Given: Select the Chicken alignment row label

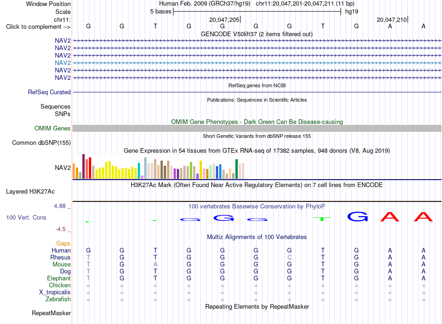Looking at the screenshot, I should (60, 285).
